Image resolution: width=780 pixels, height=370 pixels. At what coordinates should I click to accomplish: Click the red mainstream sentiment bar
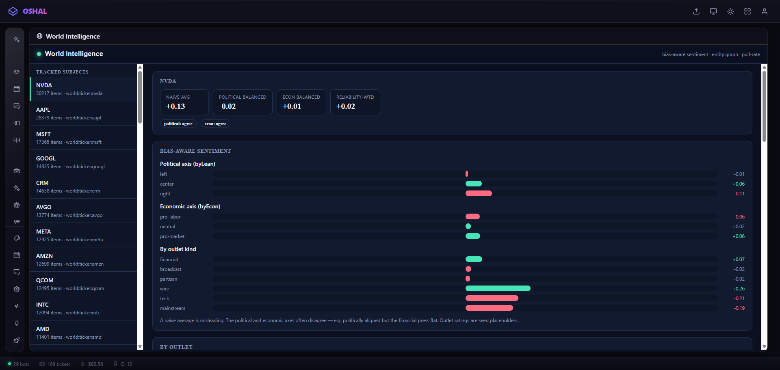[x=489, y=308]
